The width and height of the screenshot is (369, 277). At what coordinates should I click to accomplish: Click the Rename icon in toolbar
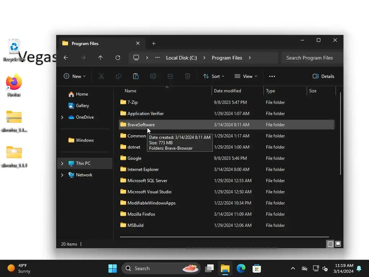pyautogui.click(x=153, y=76)
